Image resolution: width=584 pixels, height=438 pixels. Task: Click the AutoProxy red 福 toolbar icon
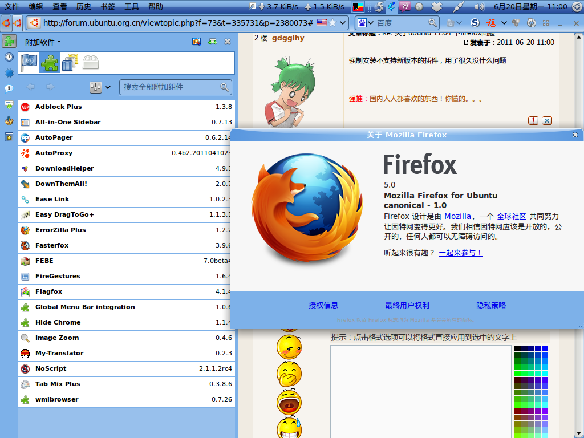[x=491, y=23]
